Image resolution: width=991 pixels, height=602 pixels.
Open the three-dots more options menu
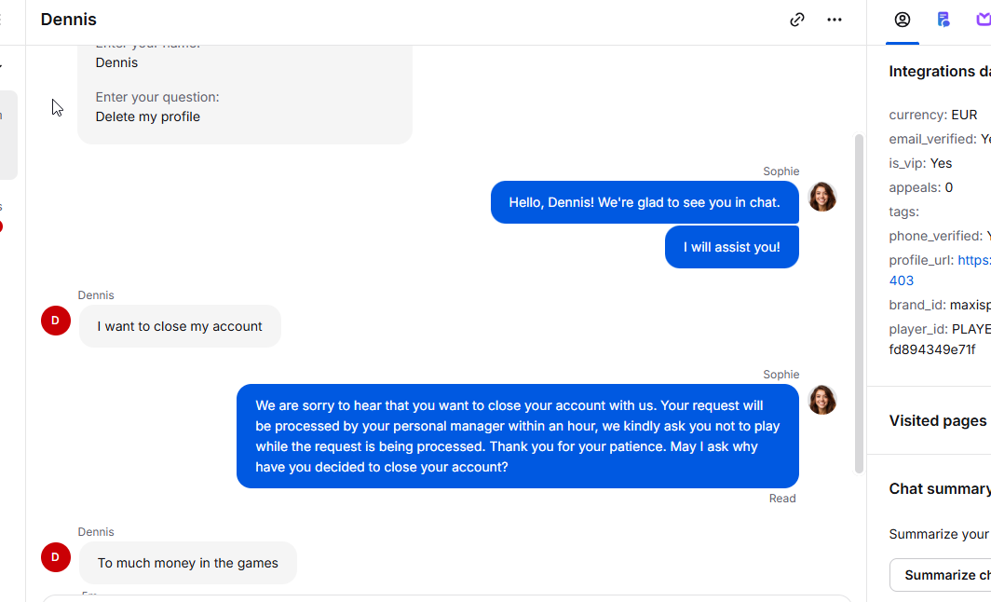pos(835,20)
